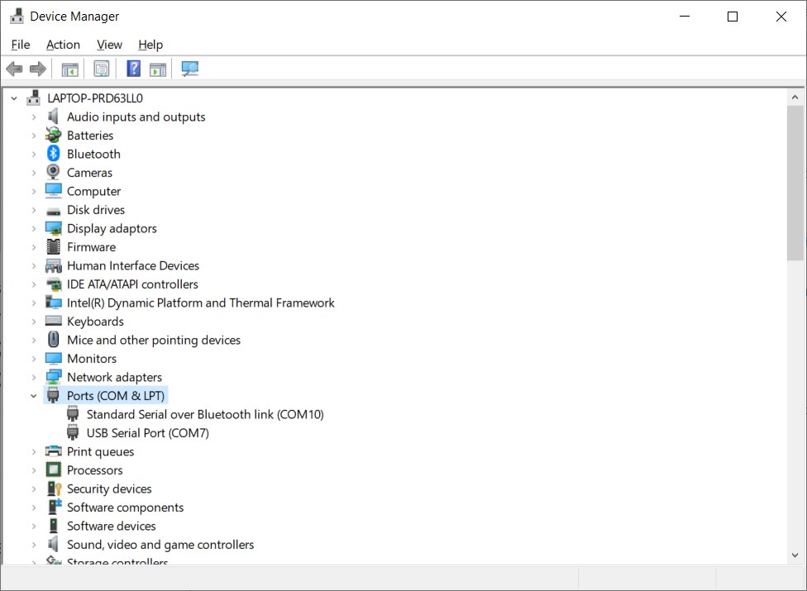
Task: Select Intel(R) Dynamic Platform and Thermal Framework
Action: click(x=200, y=303)
